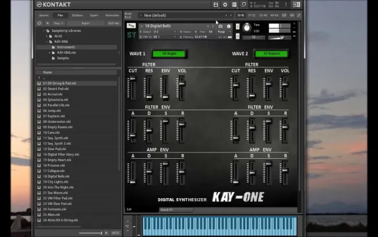
Task: Take a snapshot with the camera icon
Action: click(x=220, y=26)
